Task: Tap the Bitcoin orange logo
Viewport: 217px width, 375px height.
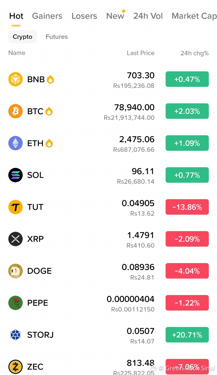Action: coord(15,111)
